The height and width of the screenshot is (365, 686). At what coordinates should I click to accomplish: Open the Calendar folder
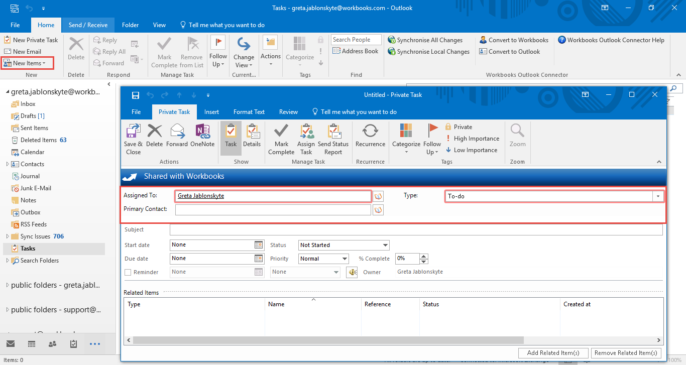click(x=32, y=152)
